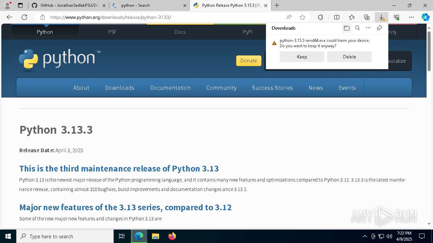Open more options in Downloads panel
The width and height of the screenshot is (433, 243).
click(x=368, y=28)
